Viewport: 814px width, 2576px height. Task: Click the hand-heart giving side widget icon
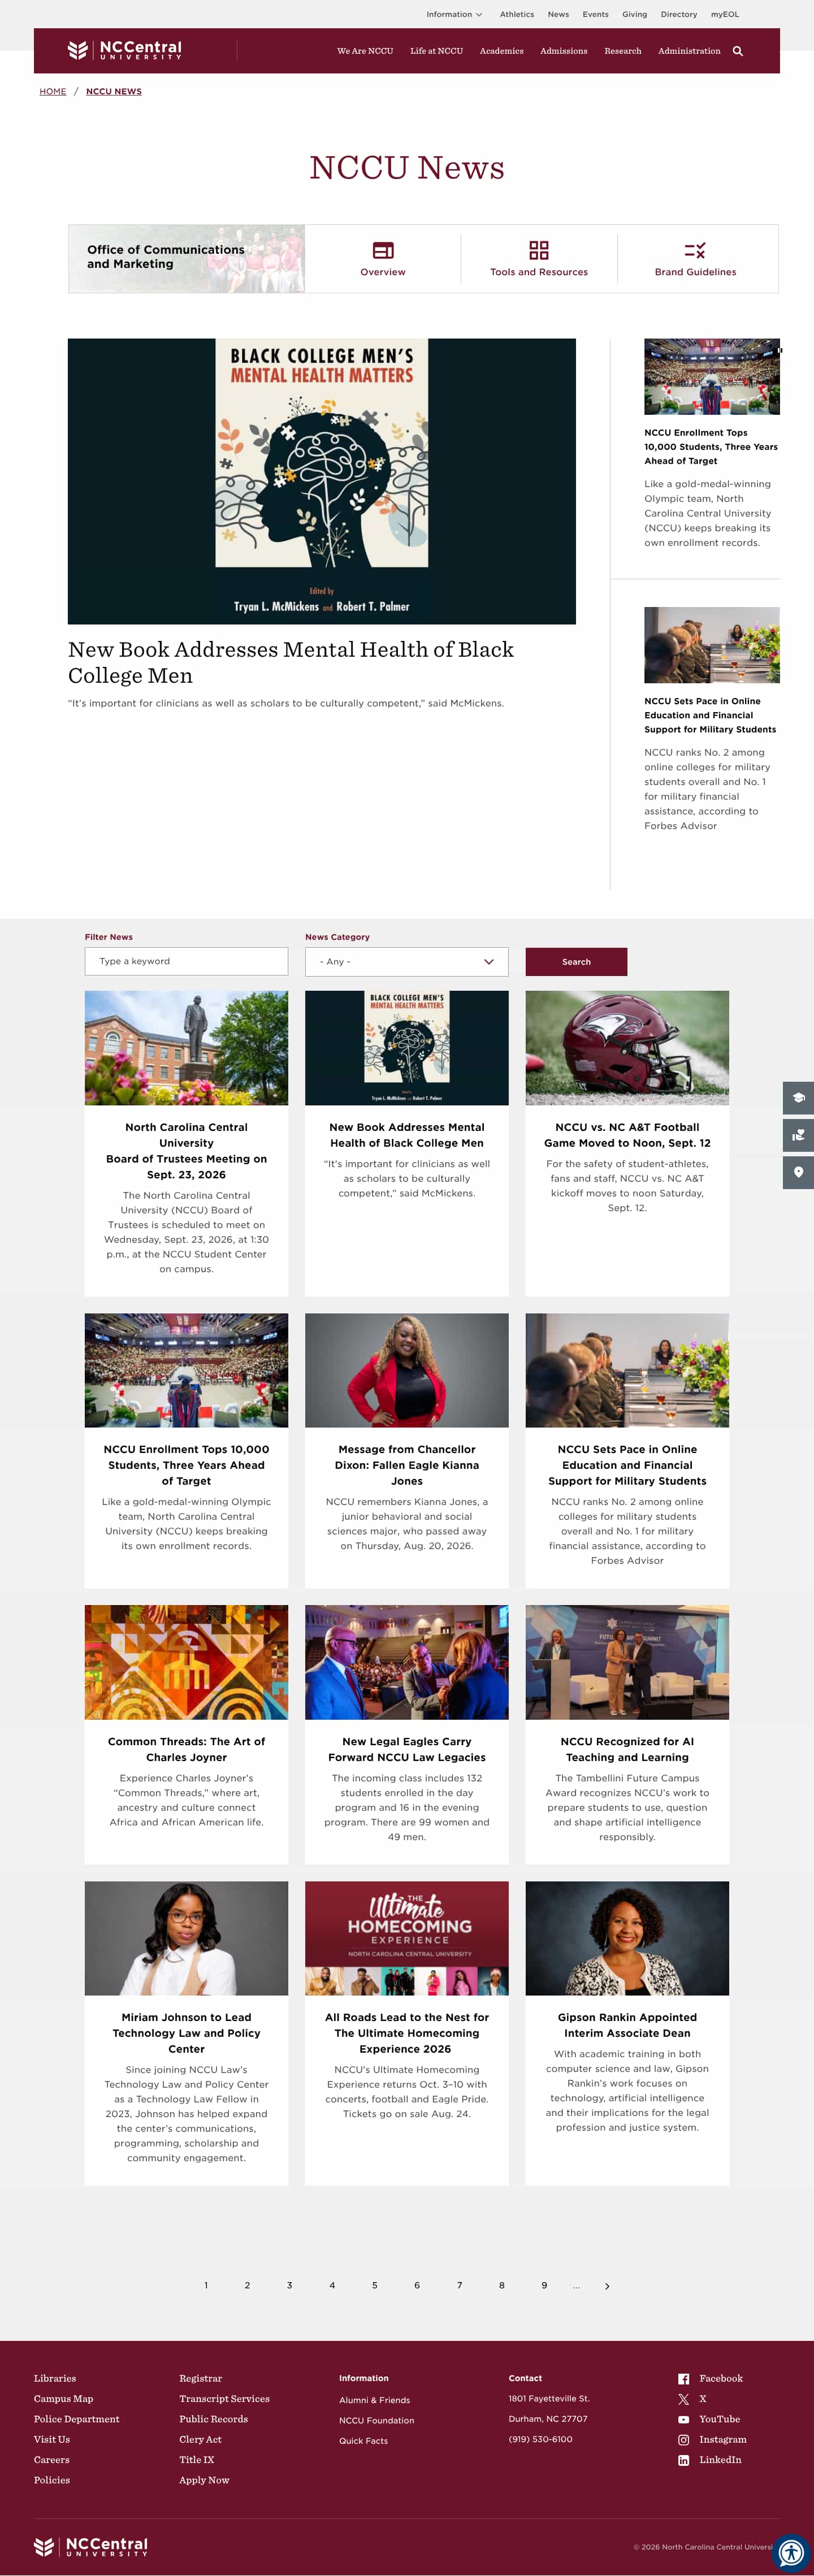(798, 1135)
